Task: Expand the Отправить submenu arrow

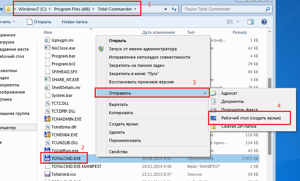Action: tap(205, 93)
